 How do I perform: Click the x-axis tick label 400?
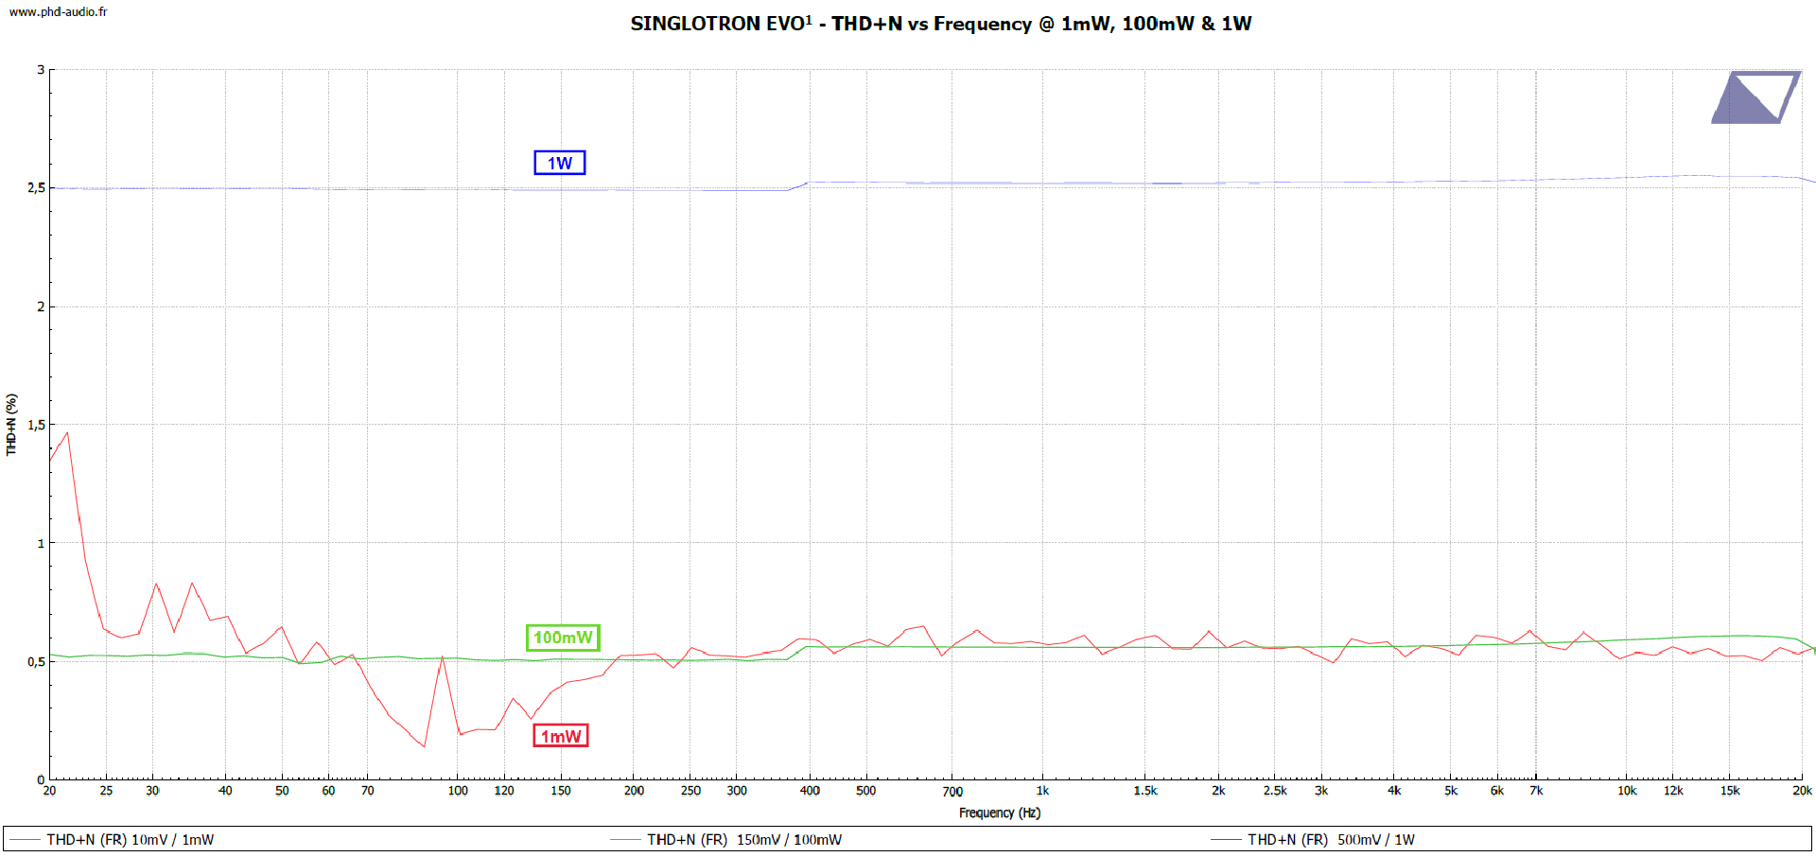pos(810,791)
